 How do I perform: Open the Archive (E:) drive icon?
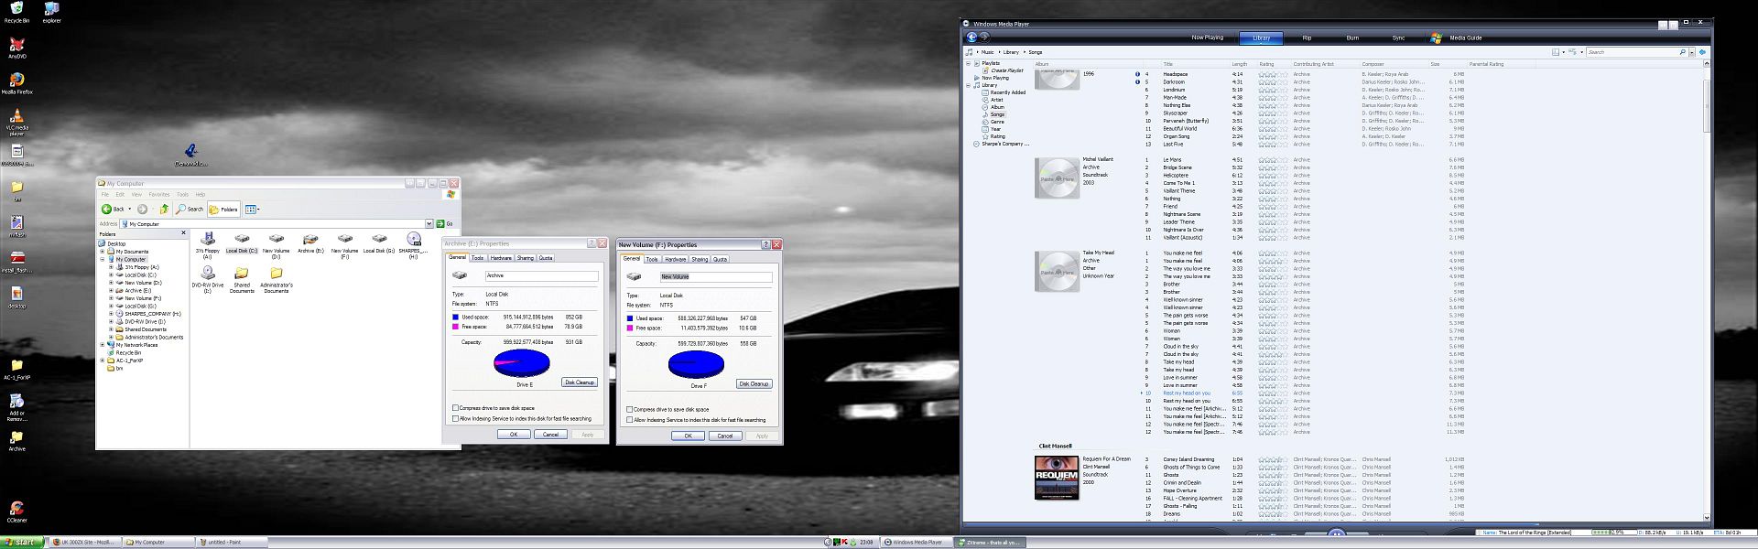tap(310, 240)
